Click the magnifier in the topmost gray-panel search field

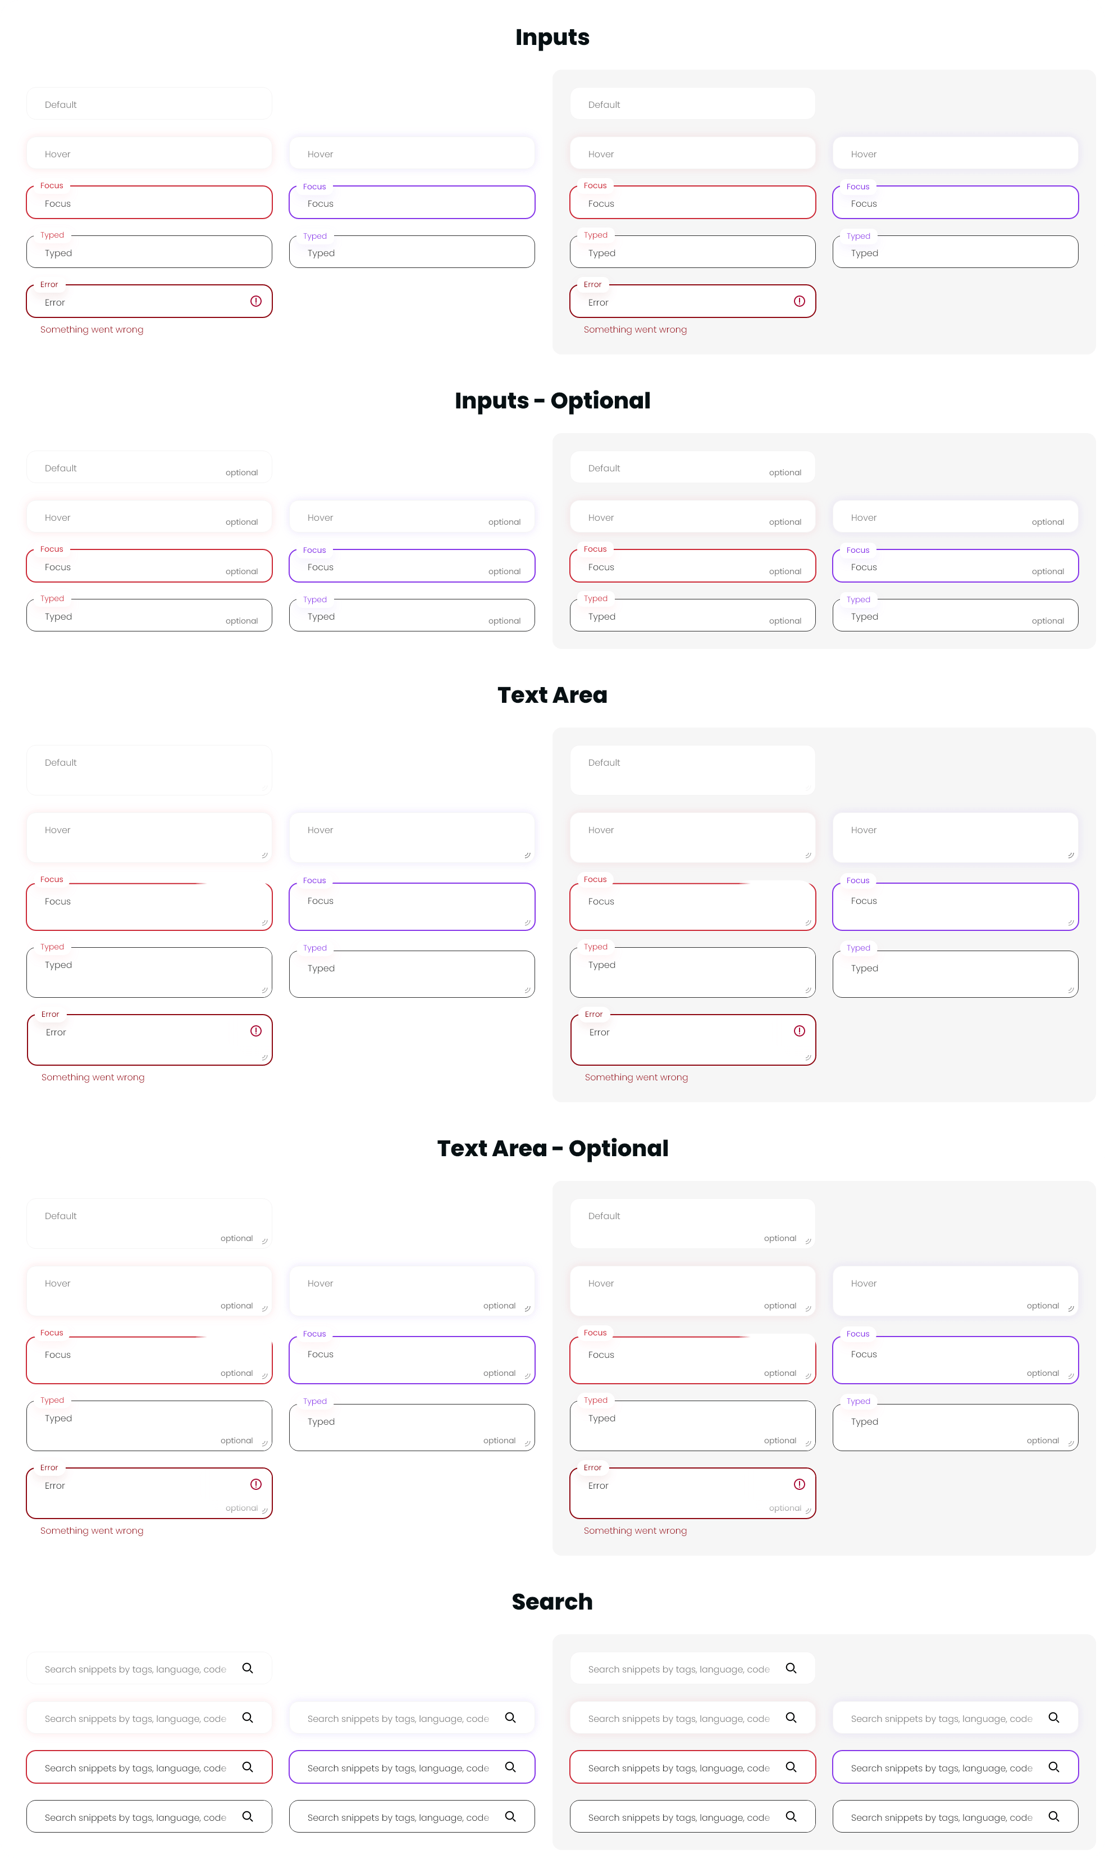coord(791,1667)
